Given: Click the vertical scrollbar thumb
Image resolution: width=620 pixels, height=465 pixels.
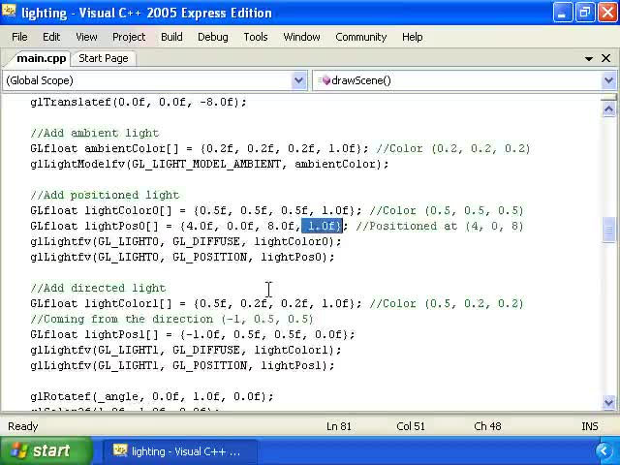Looking at the screenshot, I should click(x=608, y=230).
